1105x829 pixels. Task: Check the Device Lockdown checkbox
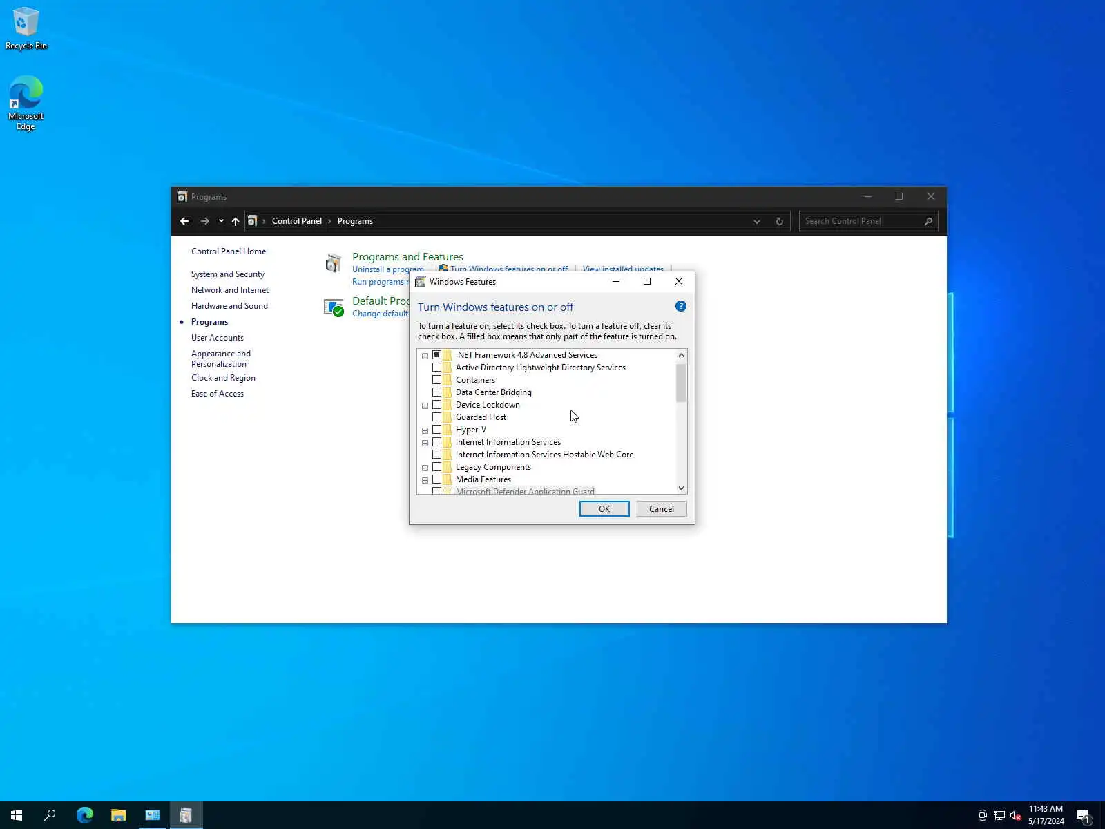436,405
